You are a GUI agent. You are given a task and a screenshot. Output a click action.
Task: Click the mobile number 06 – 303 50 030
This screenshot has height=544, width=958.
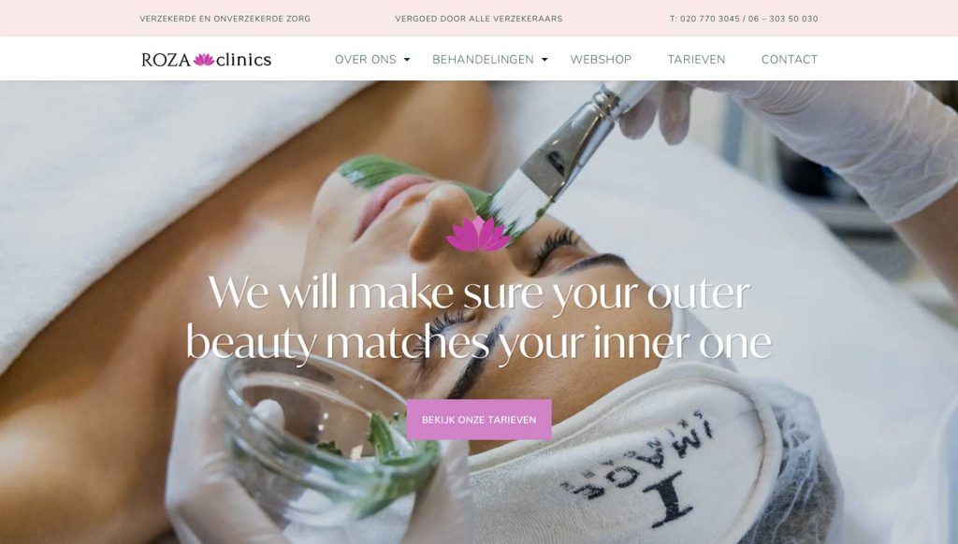pyautogui.click(x=783, y=19)
